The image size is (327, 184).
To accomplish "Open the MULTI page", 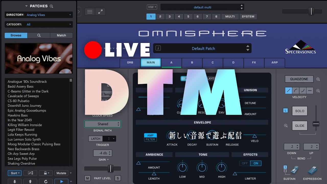I will (x=230, y=17).
